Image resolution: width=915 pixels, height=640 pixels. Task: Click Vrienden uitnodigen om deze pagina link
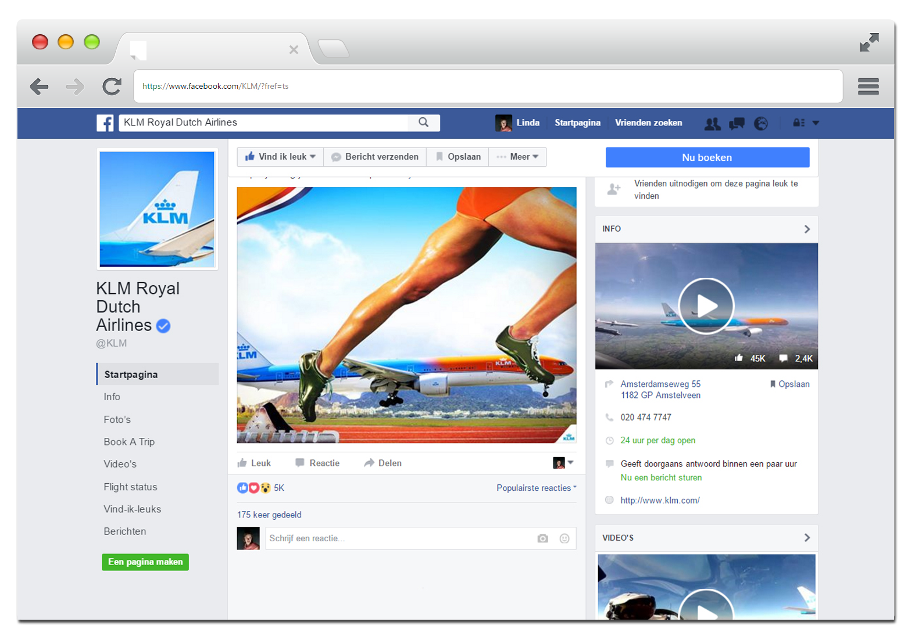pos(716,190)
